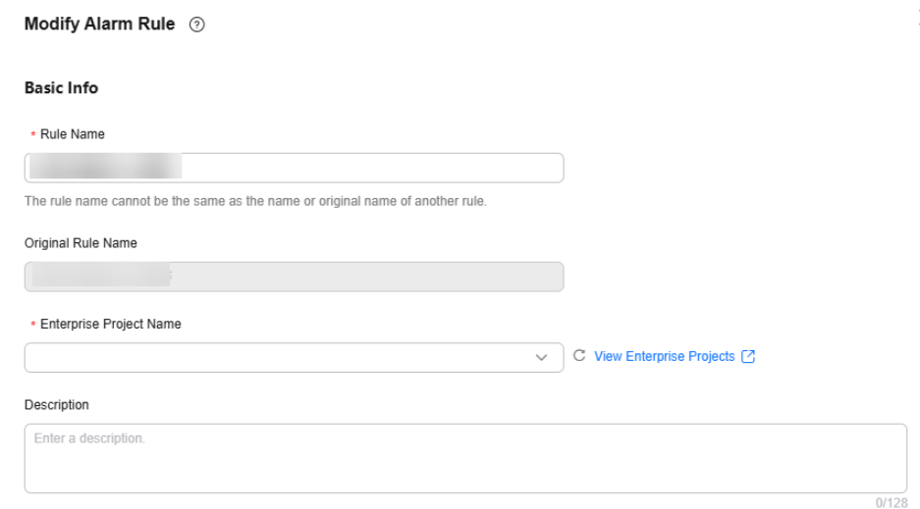The width and height of the screenshot is (920, 509).
Task: Refresh the enterprise project list
Action: coord(579,356)
